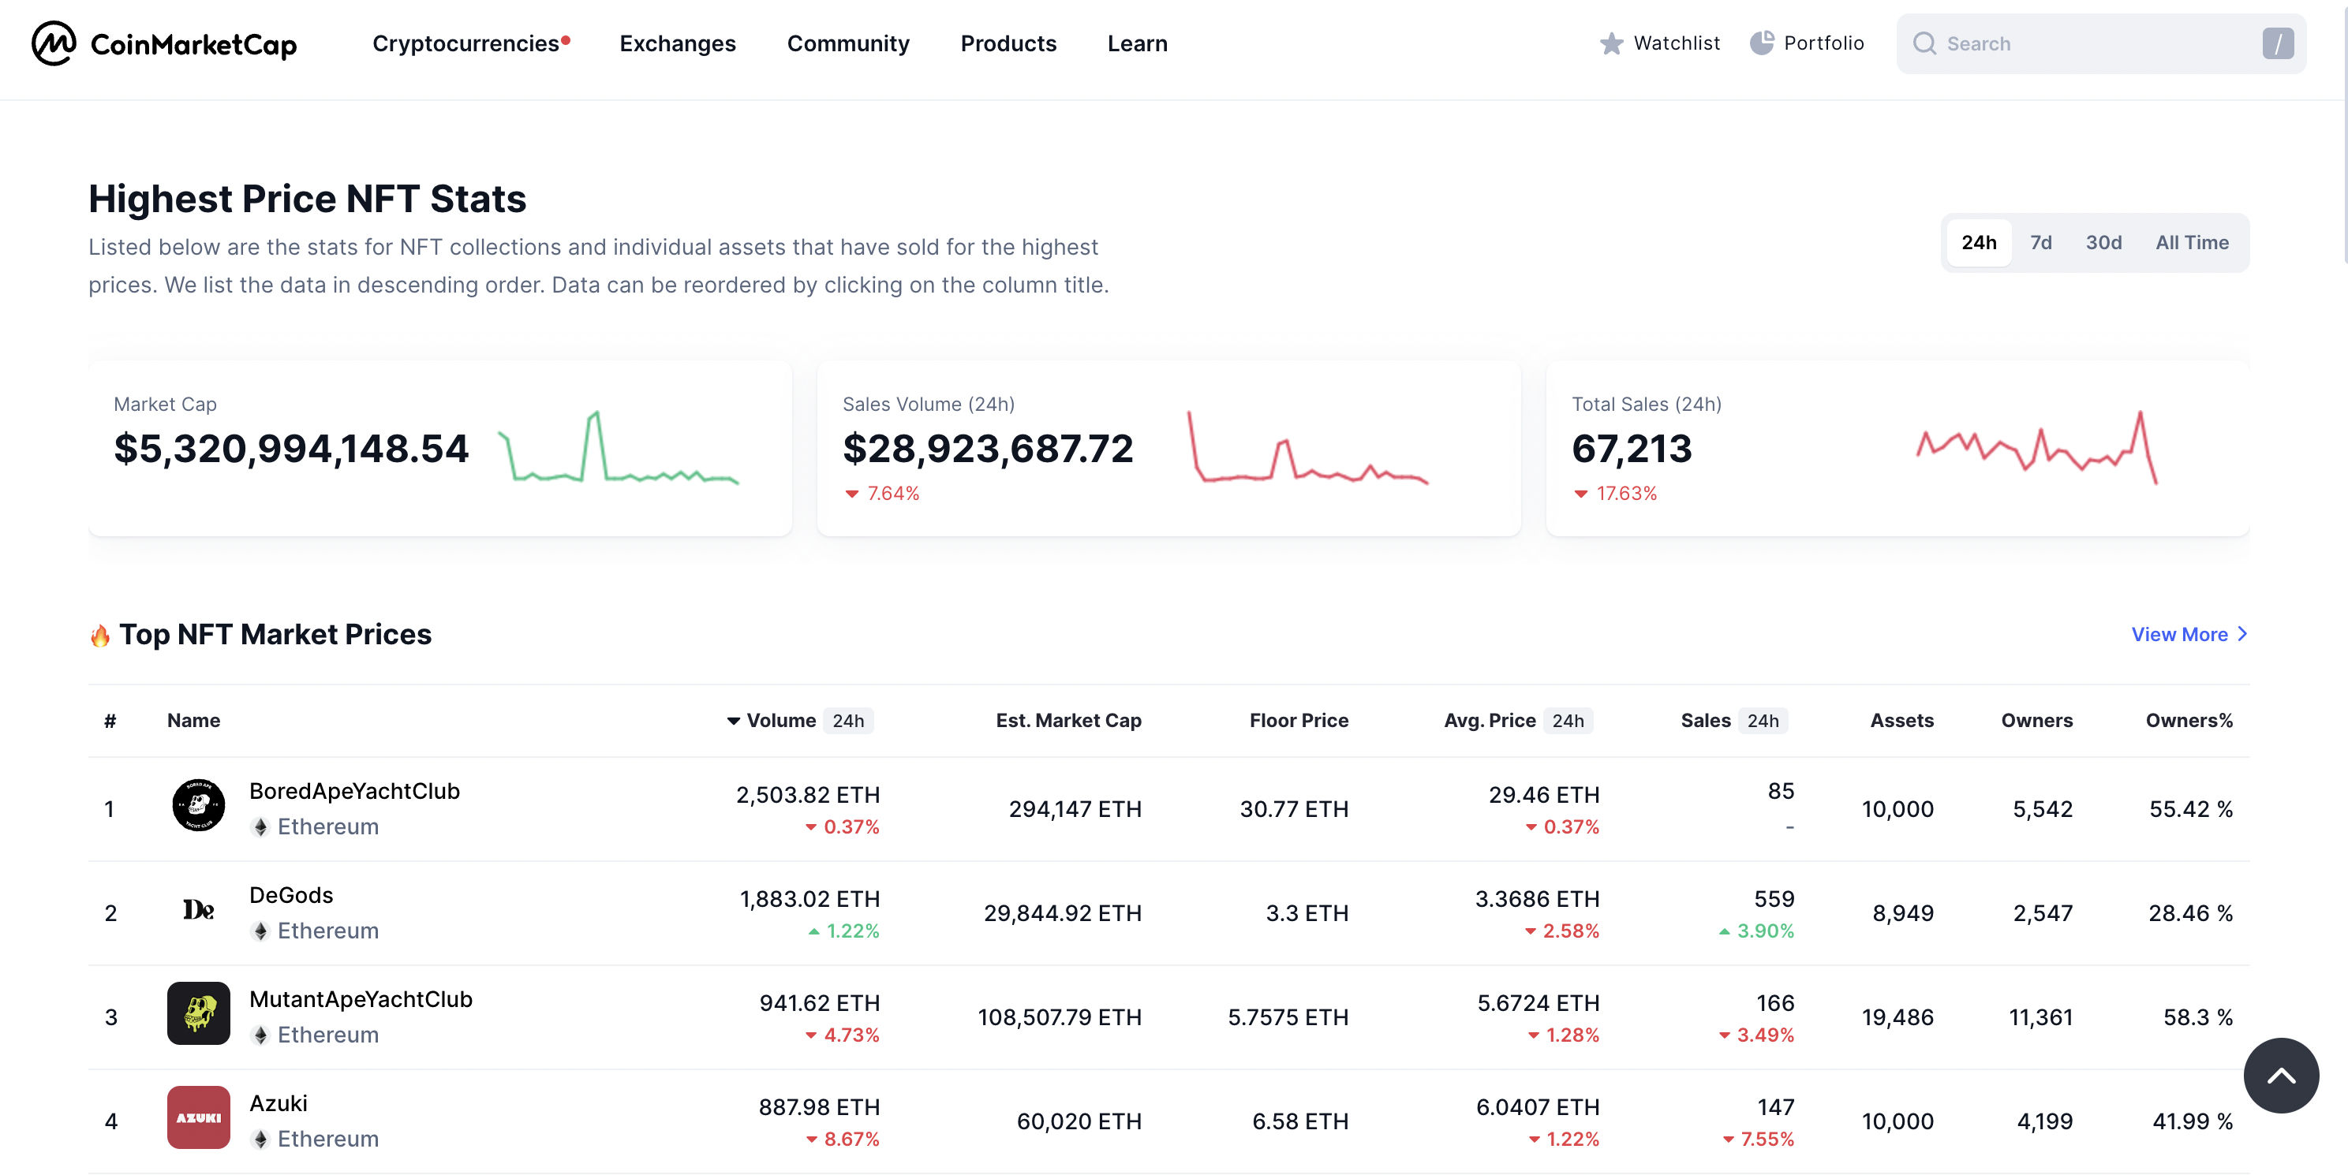The height and width of the screenshot is (1175, 2348).
Task: Open the Watchlist star icon
Action: (1612, 40)
